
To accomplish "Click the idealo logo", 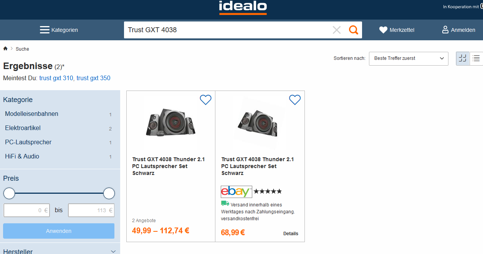I will point(243,8).
